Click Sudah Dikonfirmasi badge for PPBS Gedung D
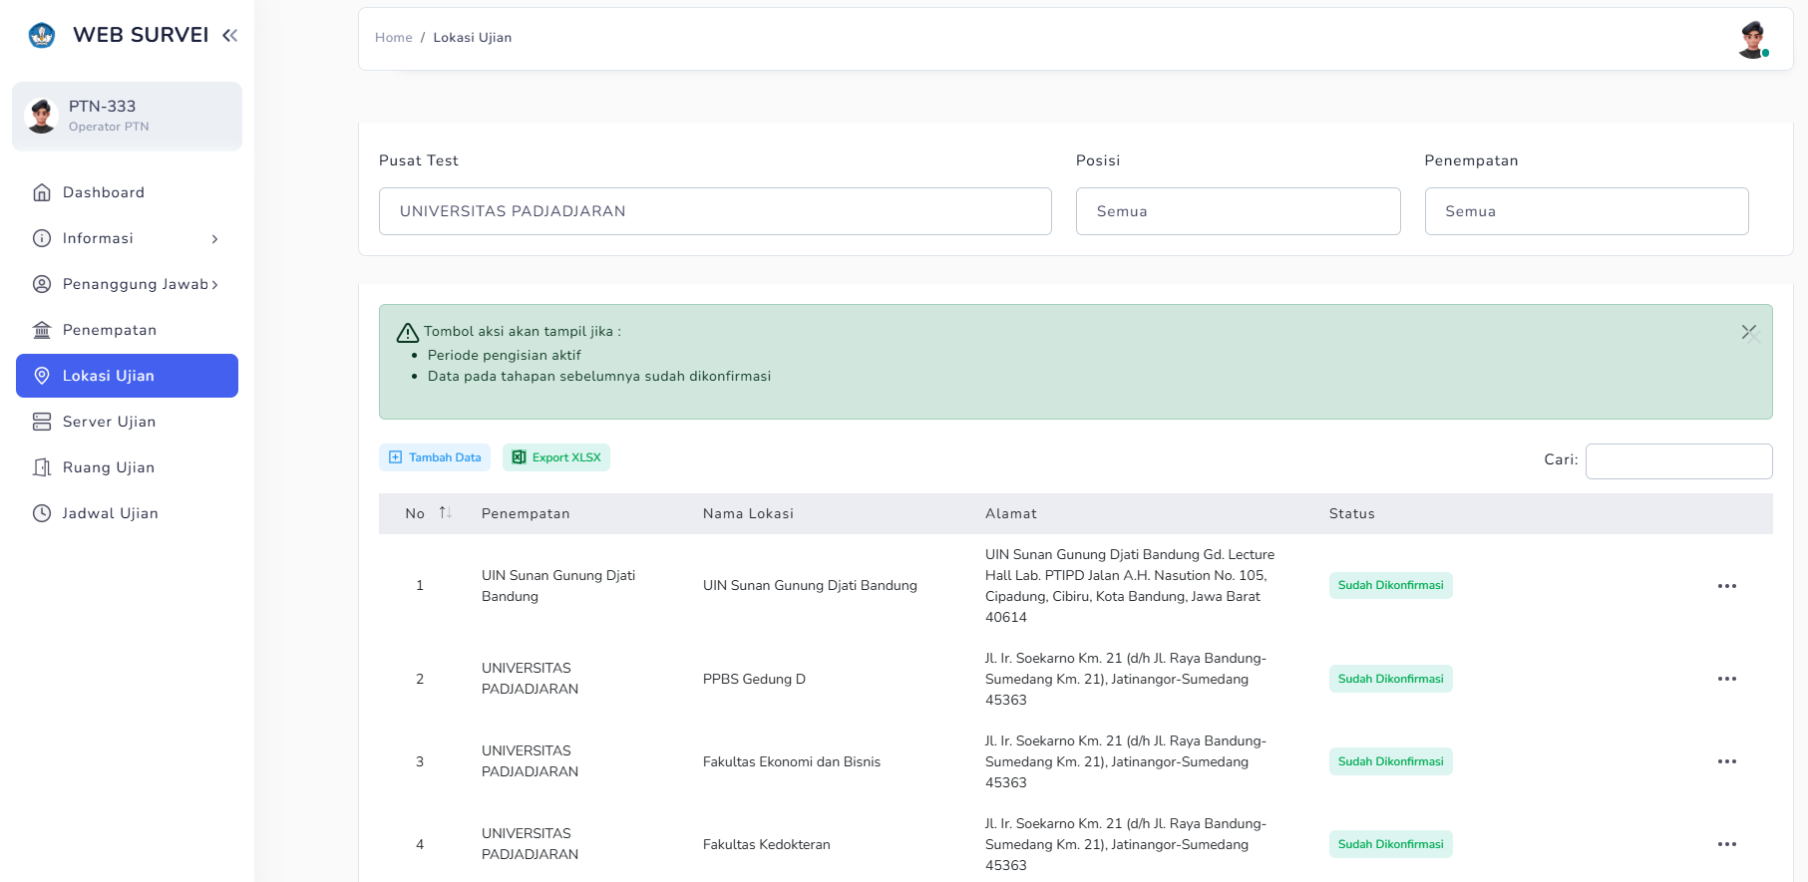Viewport: 1808px width, 882px height. (x=1390, y=679)
